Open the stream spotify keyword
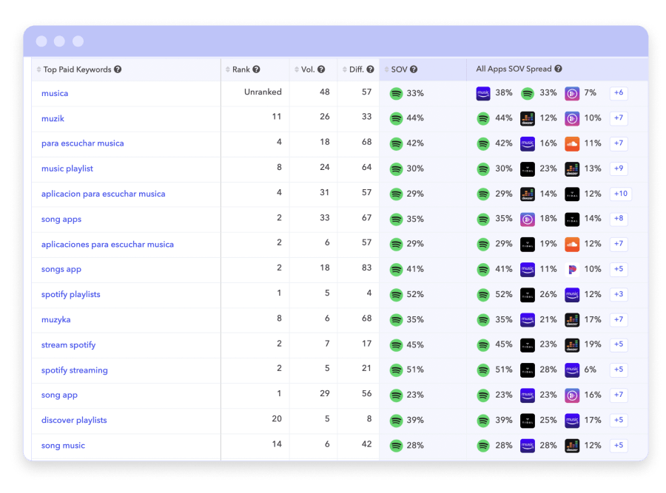The width and height of the screenshot is (666, 493). (68, 345)
